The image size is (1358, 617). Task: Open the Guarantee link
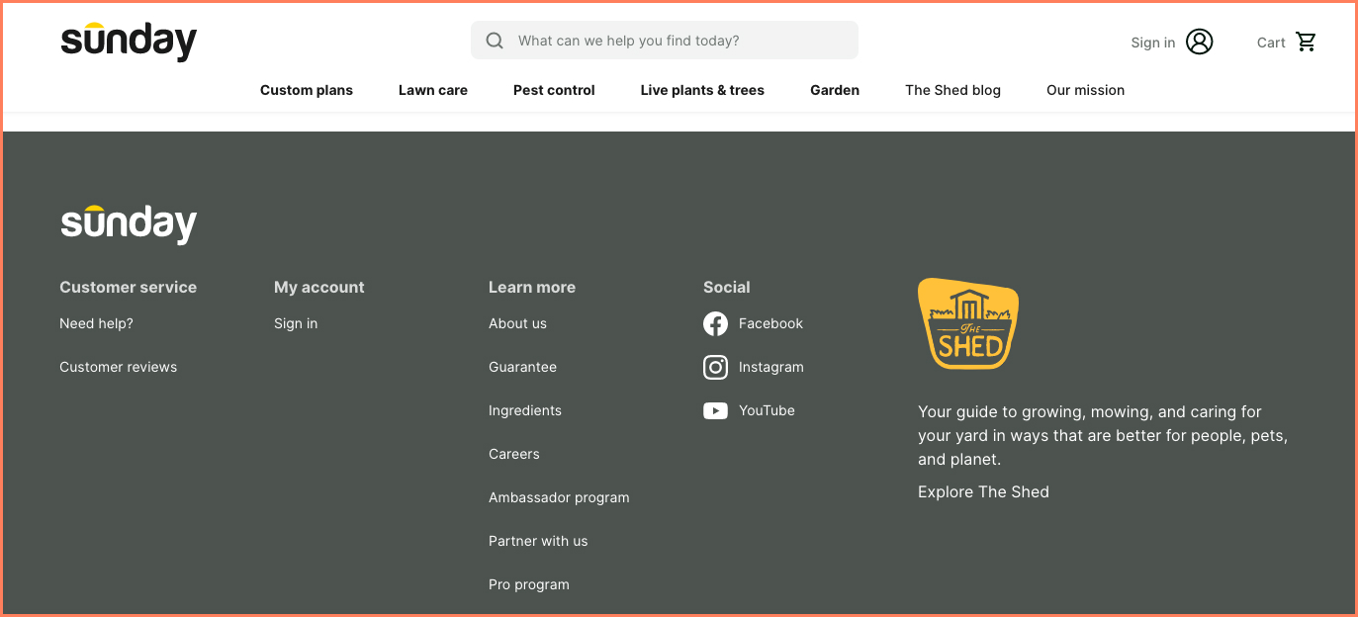coord(522,367)
